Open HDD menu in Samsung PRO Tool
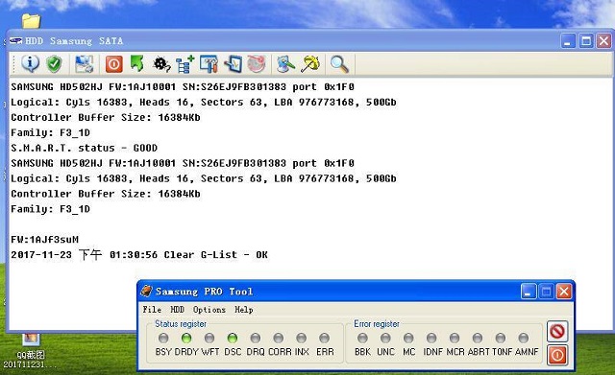Screen dimensions: 615x375 click(177, 310)
